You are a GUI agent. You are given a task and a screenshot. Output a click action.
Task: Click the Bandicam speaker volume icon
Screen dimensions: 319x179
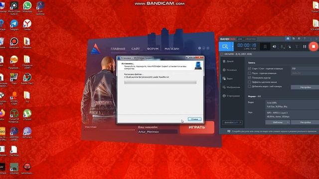[274, 46]
